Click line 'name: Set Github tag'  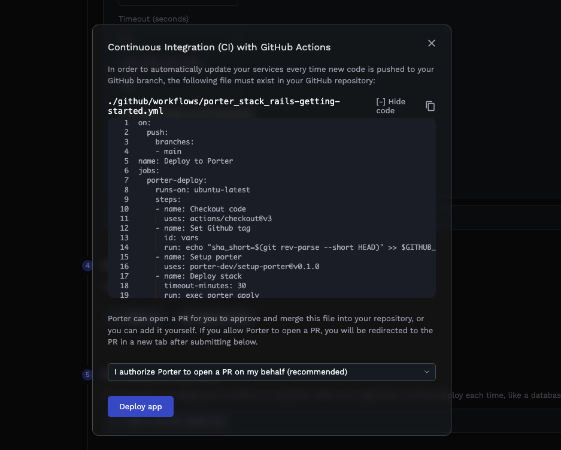(x=203, y=228)
